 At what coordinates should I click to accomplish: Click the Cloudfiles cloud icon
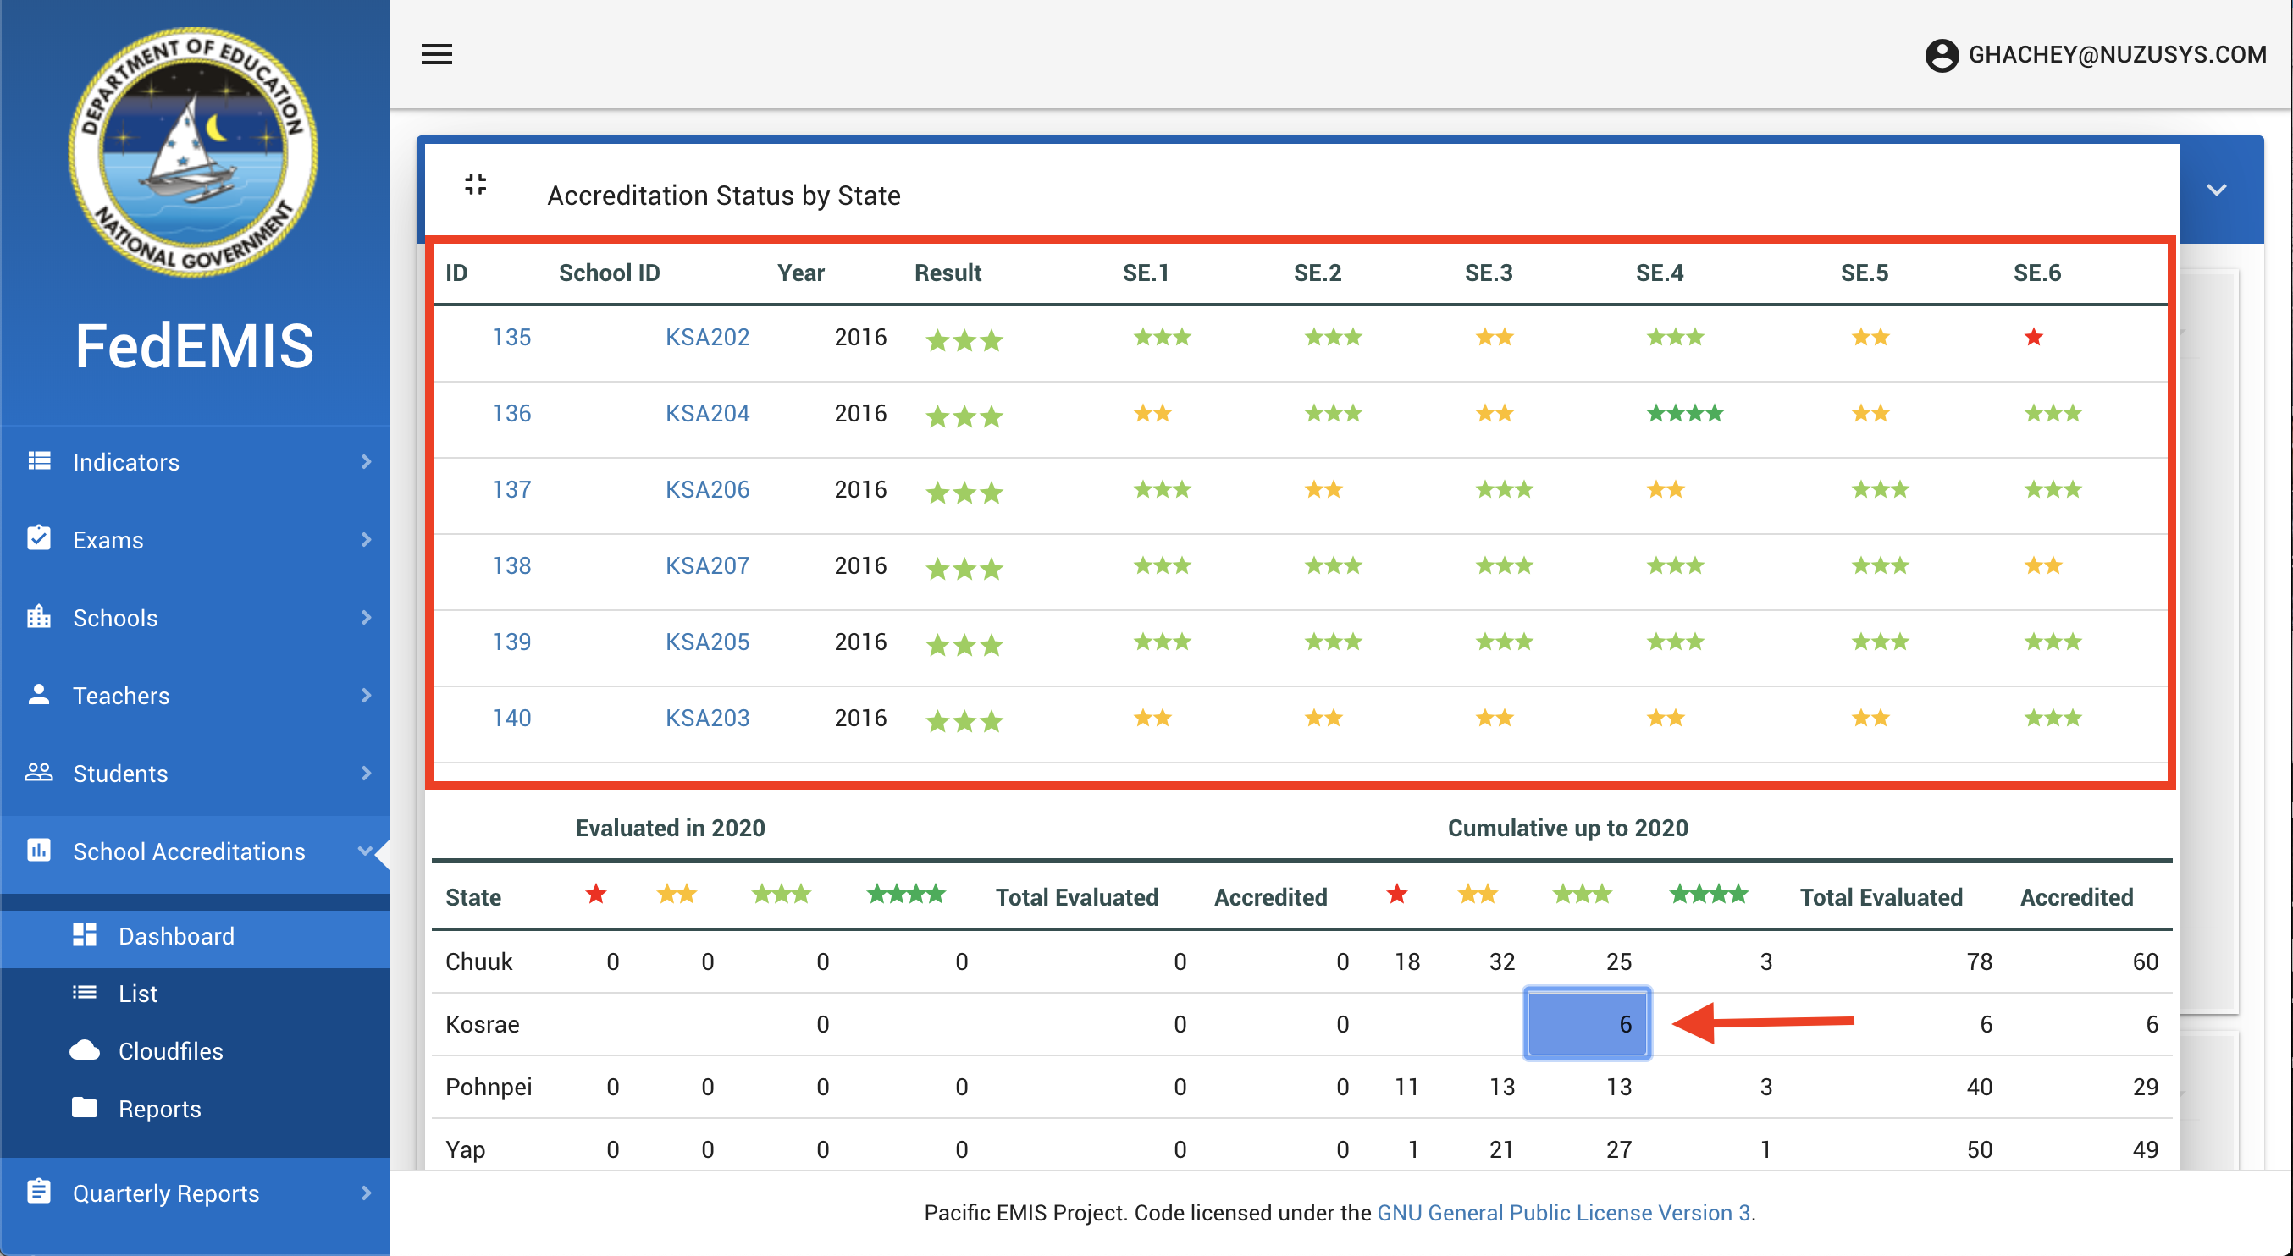pyautogui.click(x=85, y=1050)
